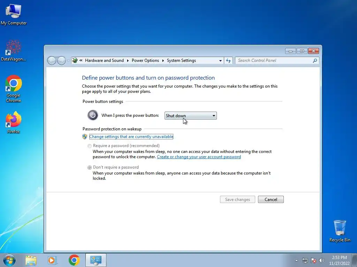357x267 pixels.
Task: Open Windows Media Player taskbar icon
Action: click(x=52, y=260)
